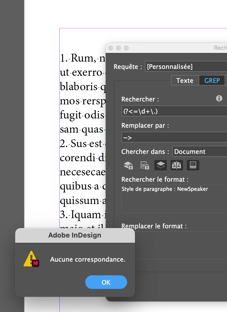
Task: Click the info icon beside Rechercher
Action: coord(219,98)
